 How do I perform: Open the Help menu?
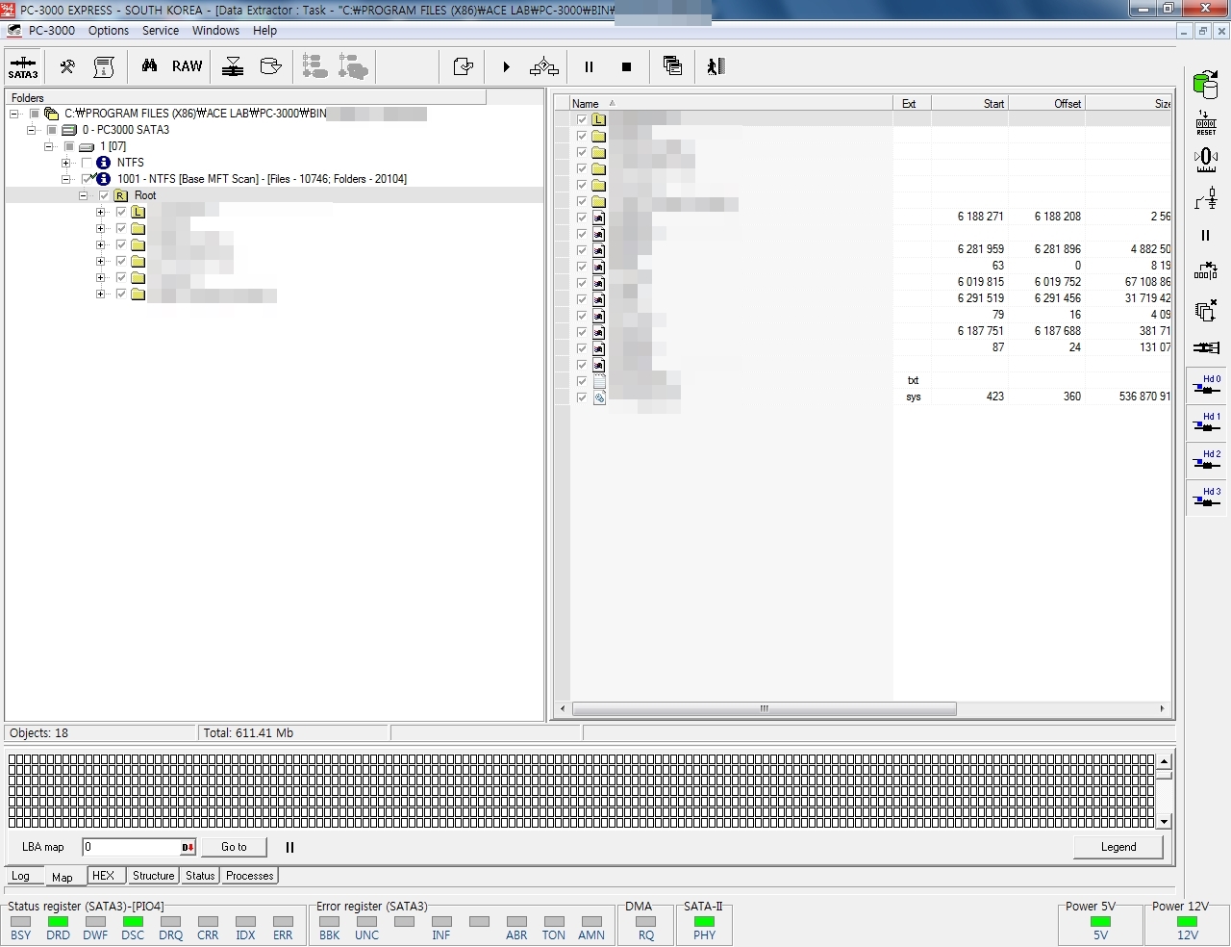pos(264,31)
